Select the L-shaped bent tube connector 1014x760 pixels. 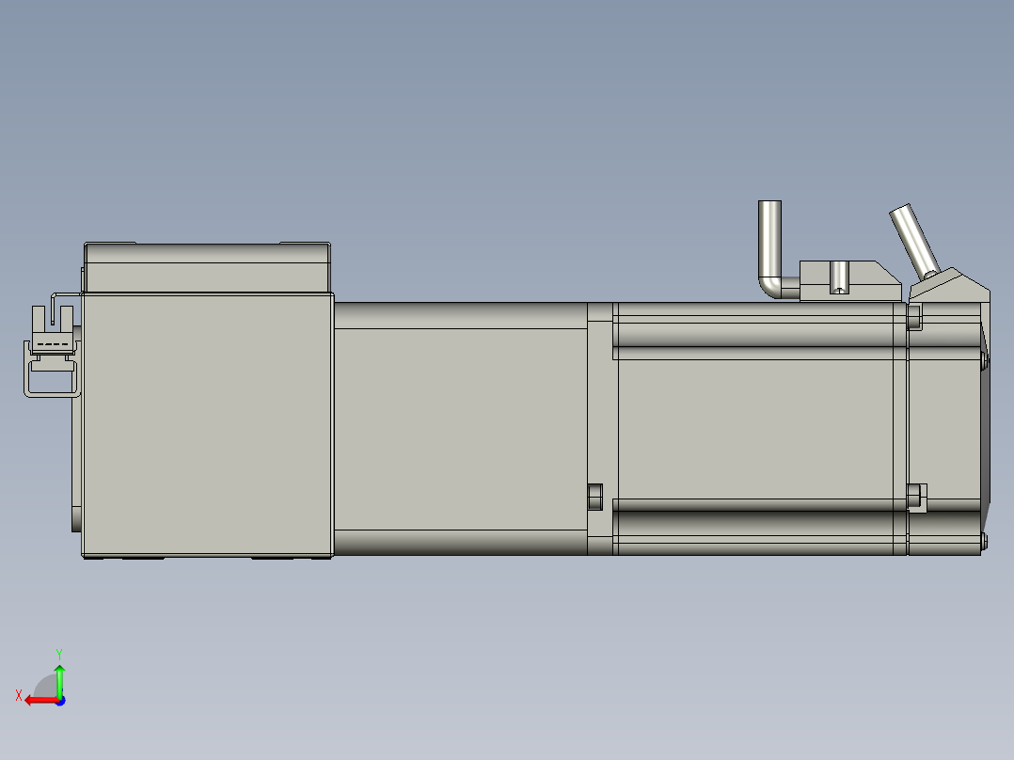[771, 245]
